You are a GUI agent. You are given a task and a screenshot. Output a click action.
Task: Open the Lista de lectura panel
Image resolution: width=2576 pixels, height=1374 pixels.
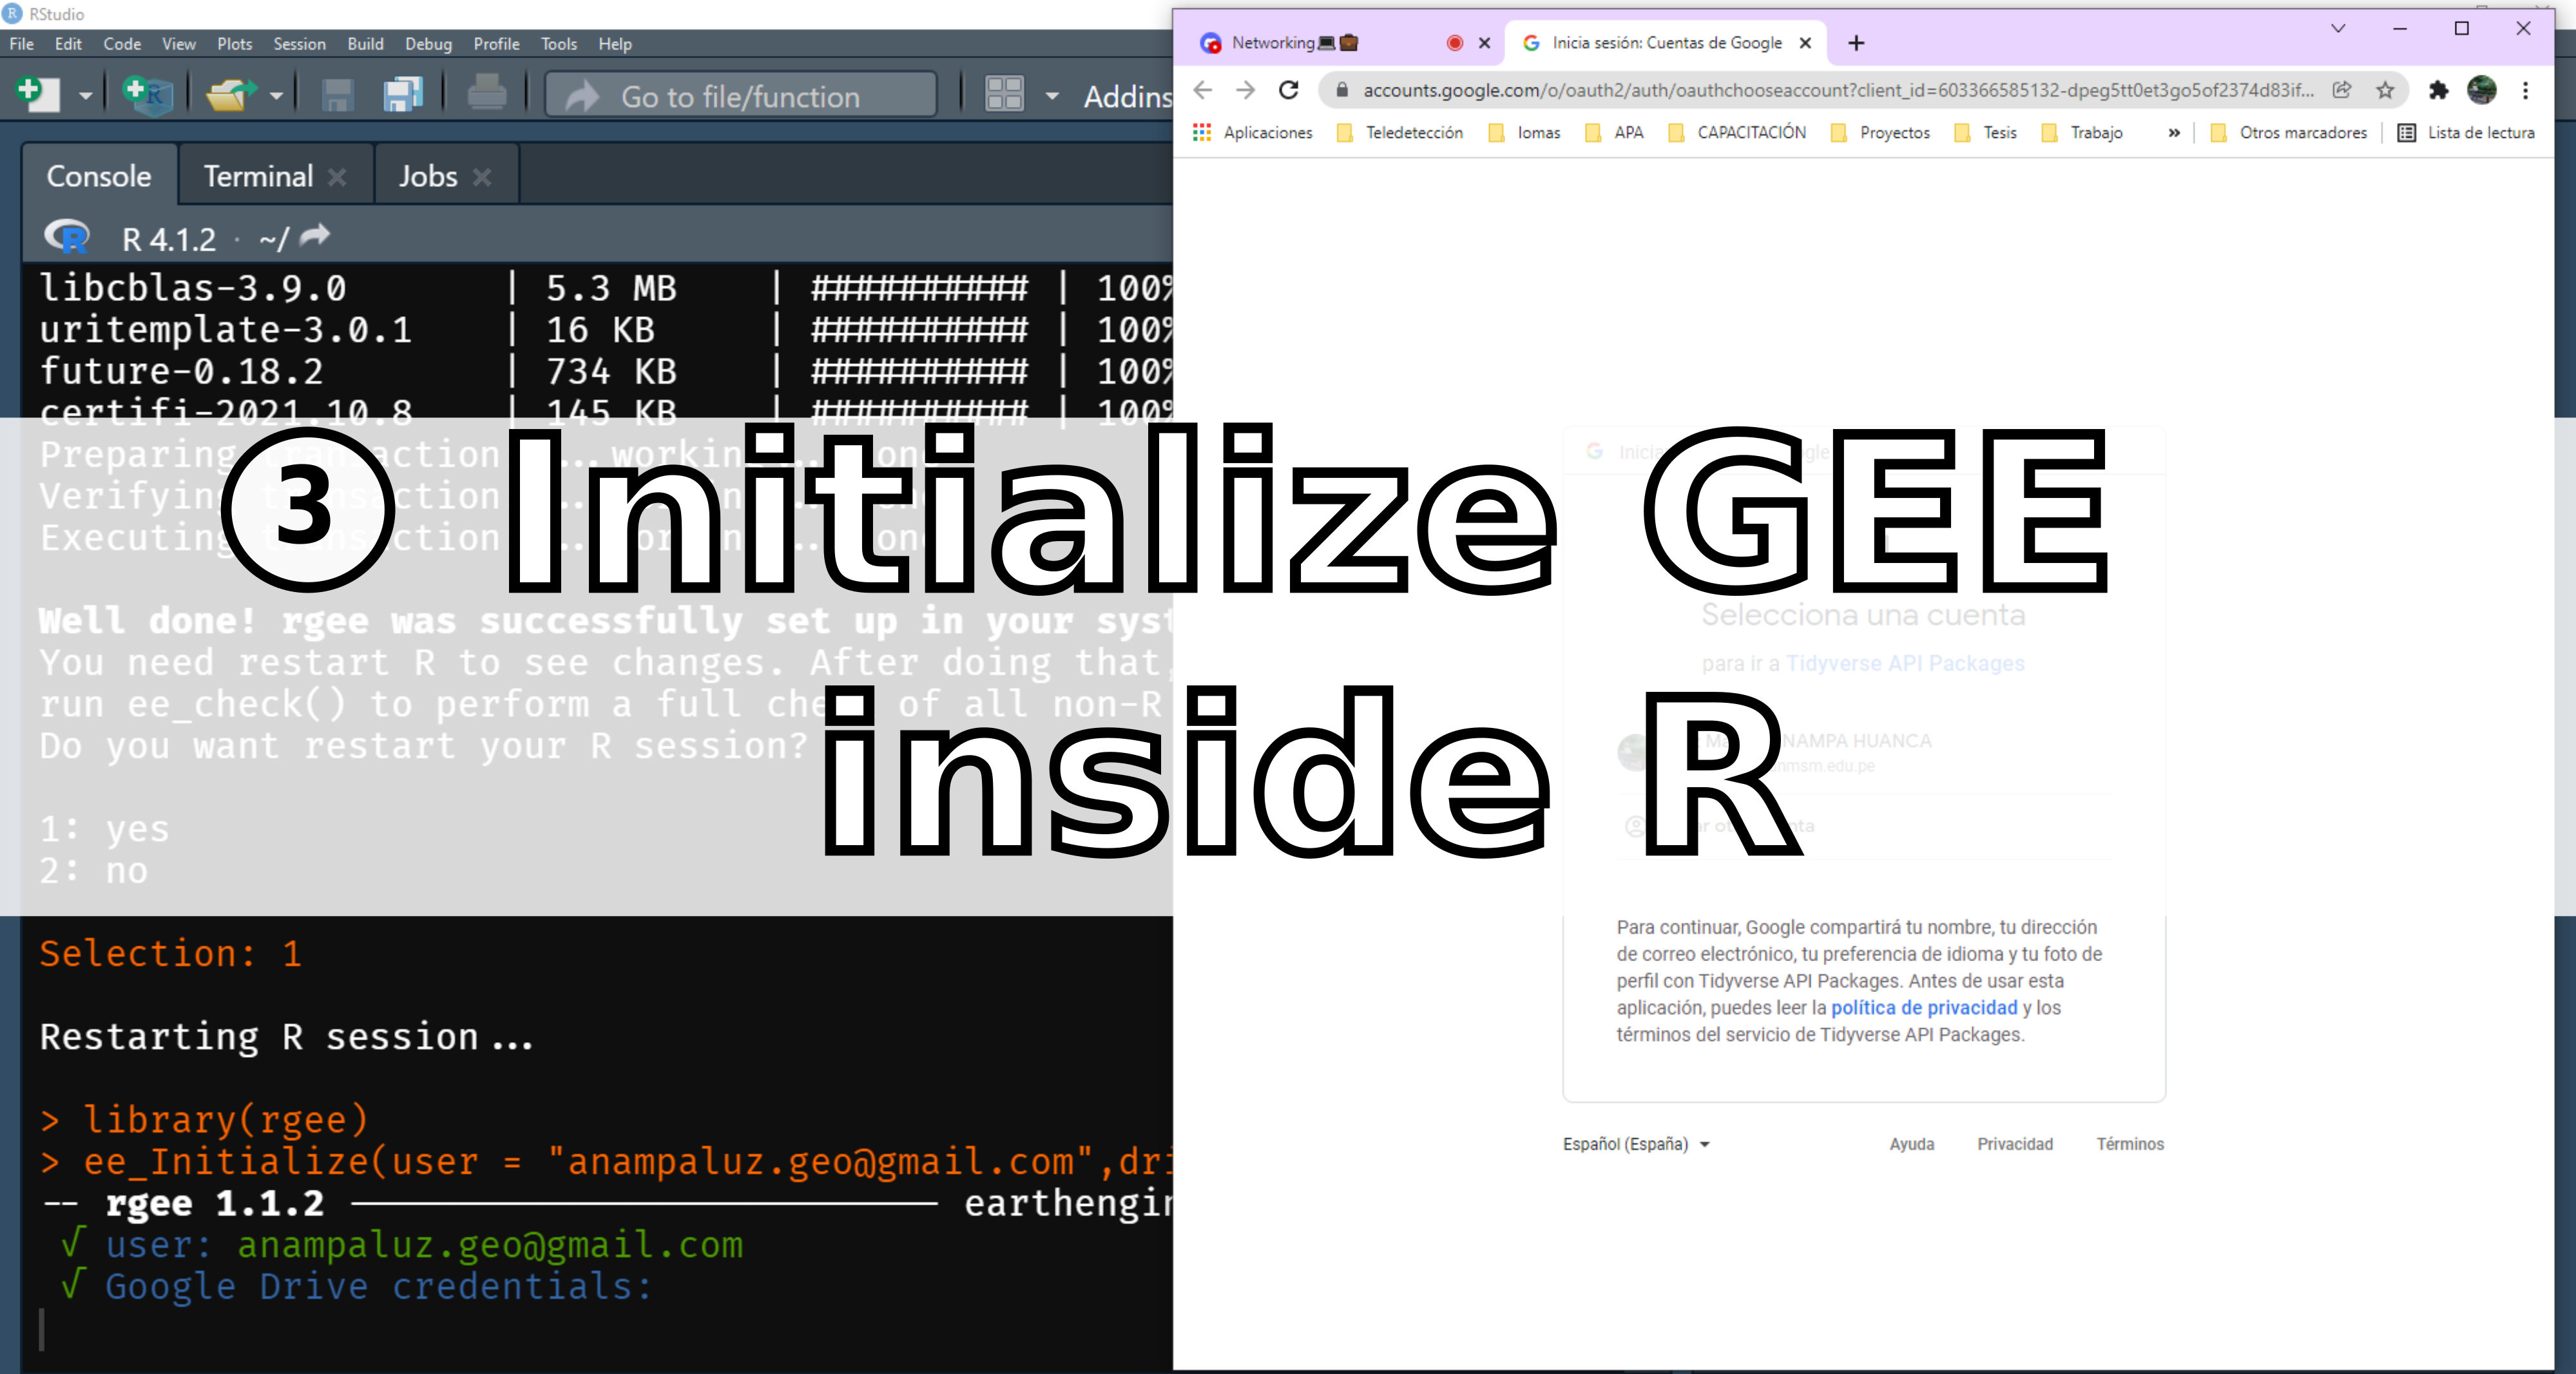pos(2466,132)
